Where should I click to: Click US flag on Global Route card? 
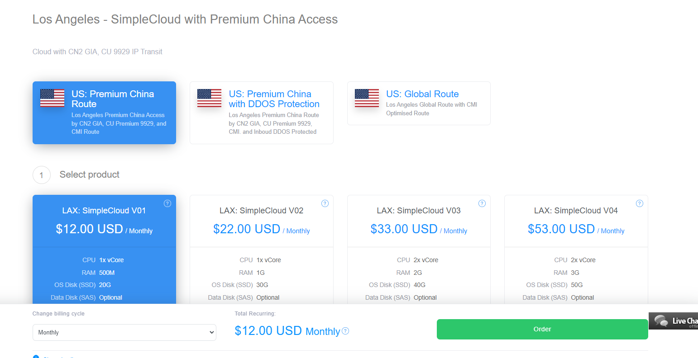(x=367, y=98)
